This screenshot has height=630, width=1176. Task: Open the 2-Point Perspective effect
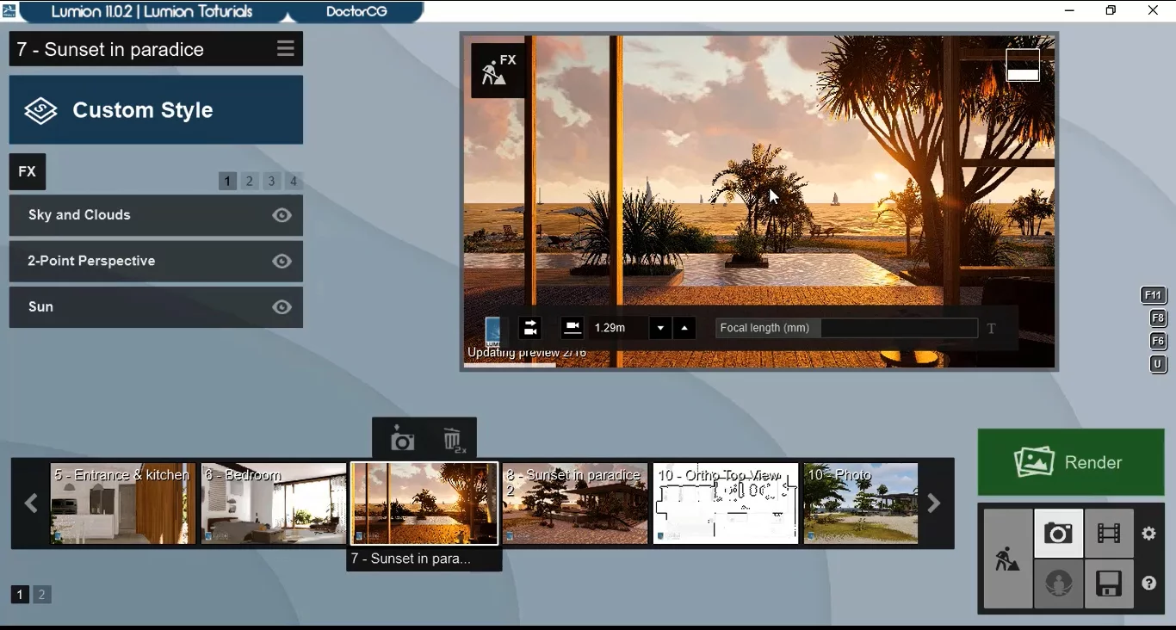coord(156,262)
